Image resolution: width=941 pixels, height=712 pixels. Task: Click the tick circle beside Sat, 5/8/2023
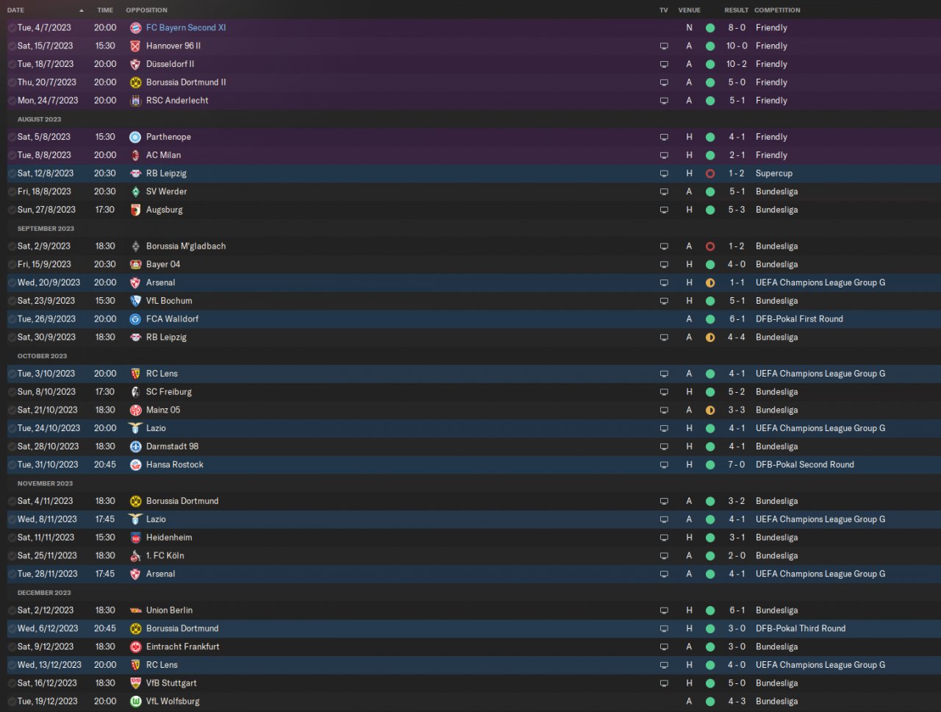[x=12, y=138]
